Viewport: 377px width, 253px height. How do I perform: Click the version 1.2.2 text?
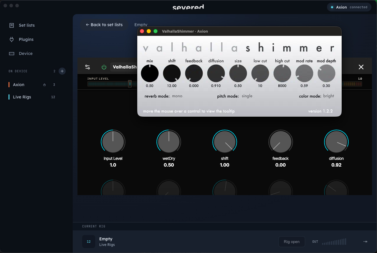(x=320, y=111)
